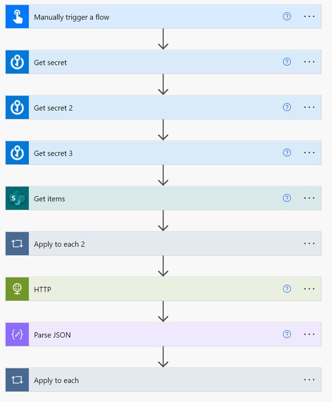Click the HTTP globe icon
Viewport: 332px width, 402px height.
(17, 289)
